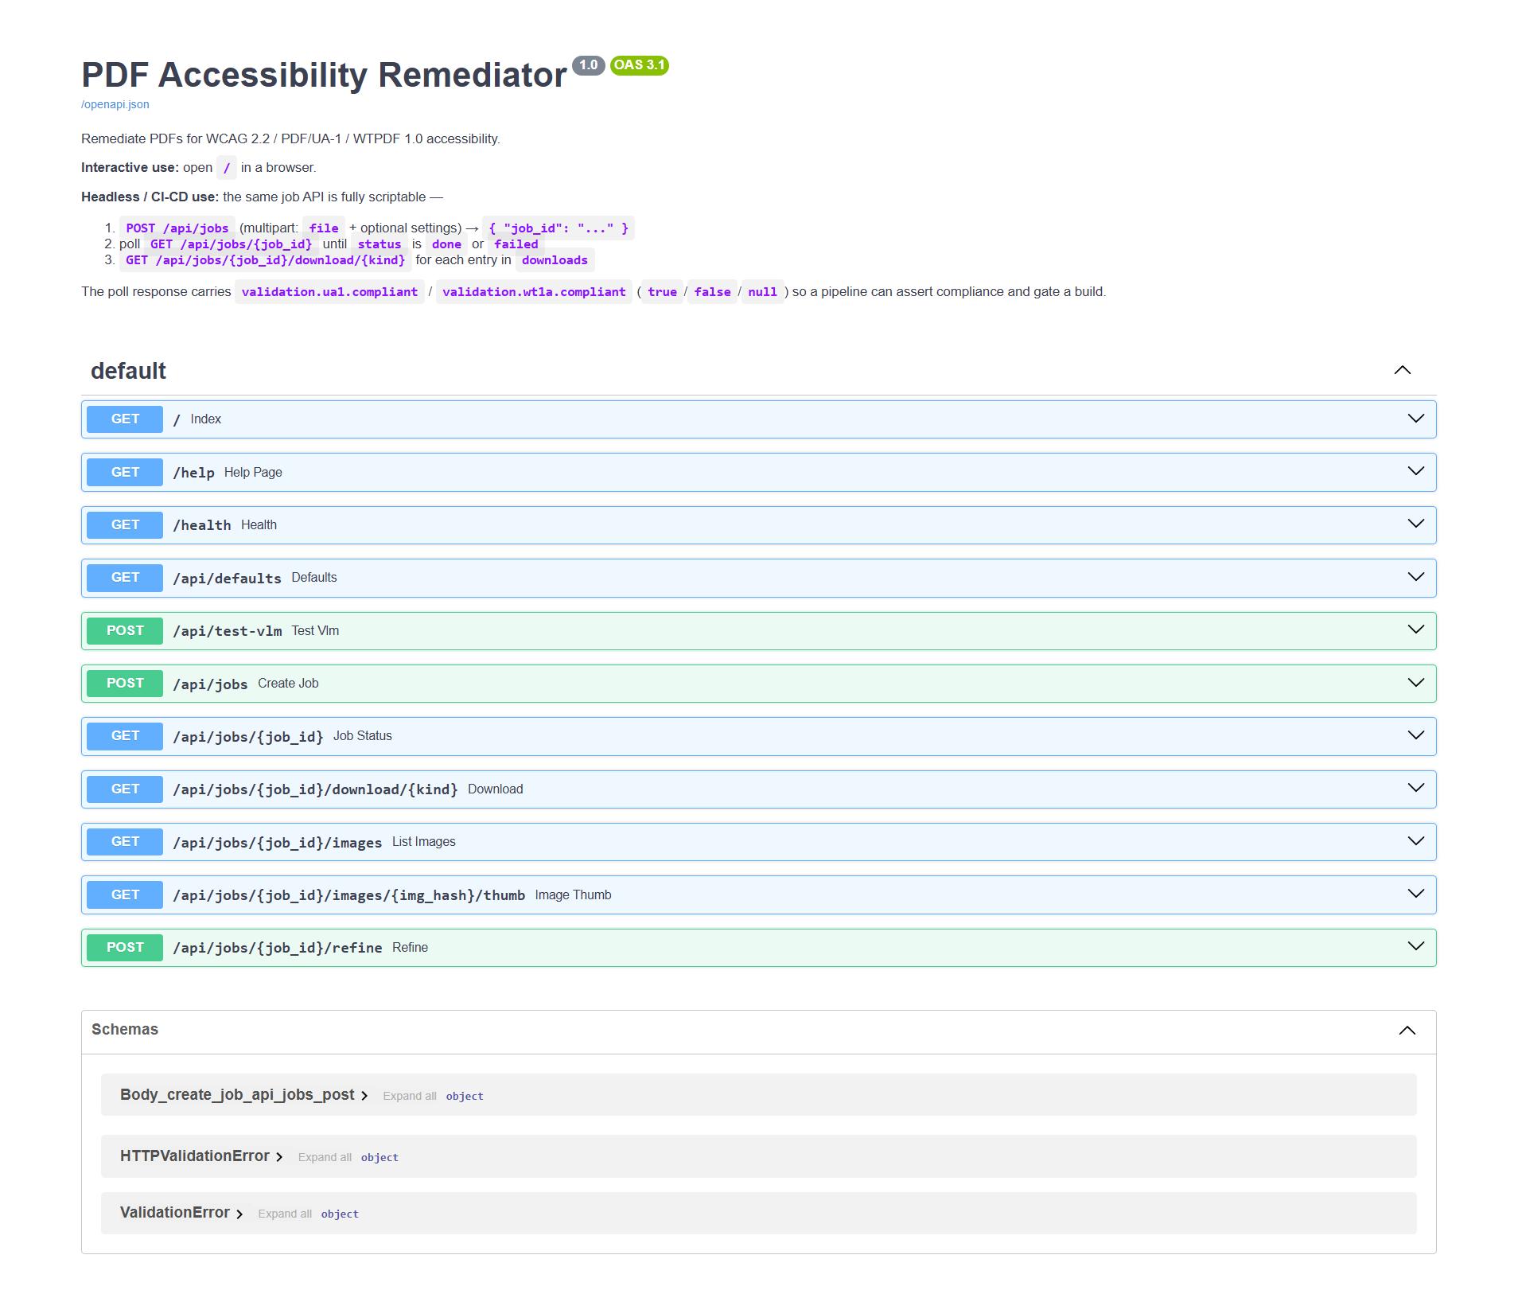Expand the /api/test-vlm chevron
Viewport: 1518px width, 1290px height.
(1415, 629)
